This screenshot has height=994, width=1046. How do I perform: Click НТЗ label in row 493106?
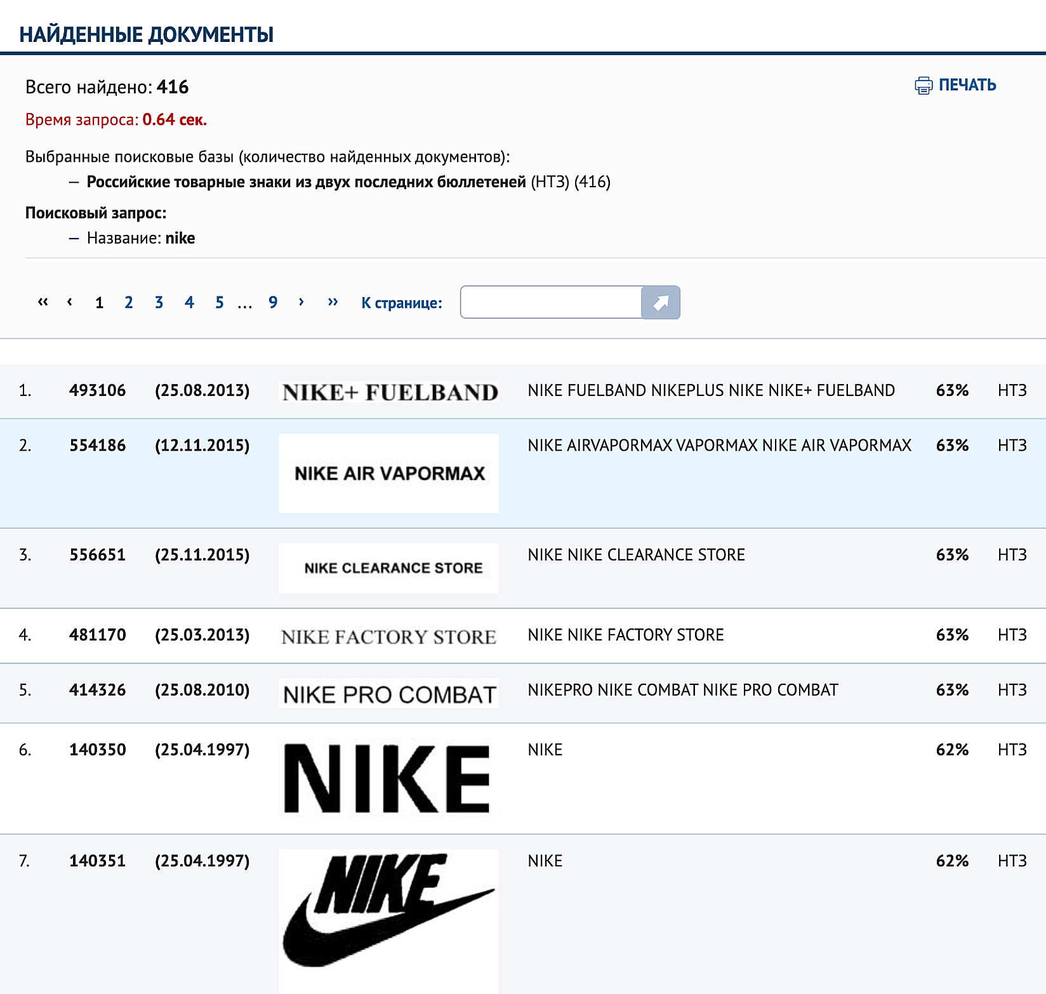1012,390
